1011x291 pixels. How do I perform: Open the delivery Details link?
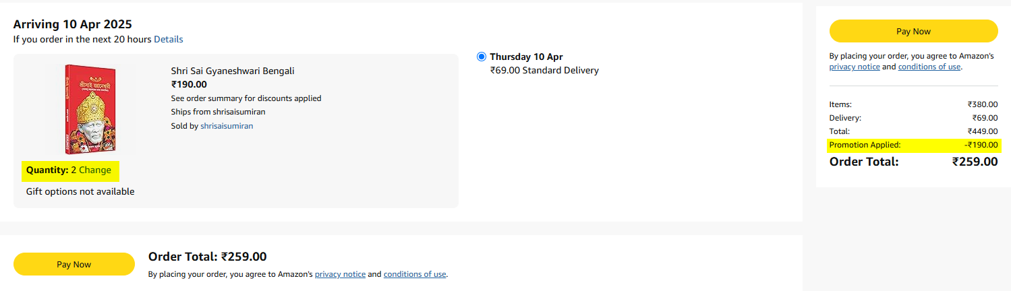point(169,39)
